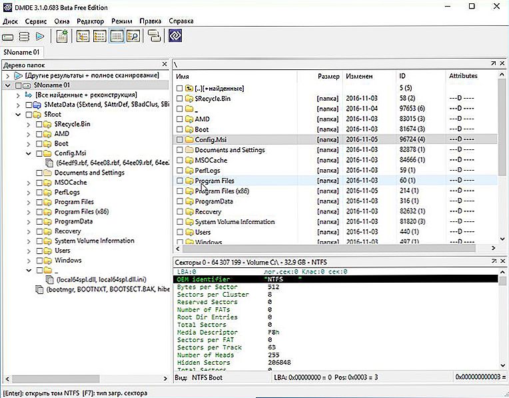The width and height of the screenshot is (509, 398).
Task: Check the Config.Msi checkbox in file list
Action: [179, 140]
